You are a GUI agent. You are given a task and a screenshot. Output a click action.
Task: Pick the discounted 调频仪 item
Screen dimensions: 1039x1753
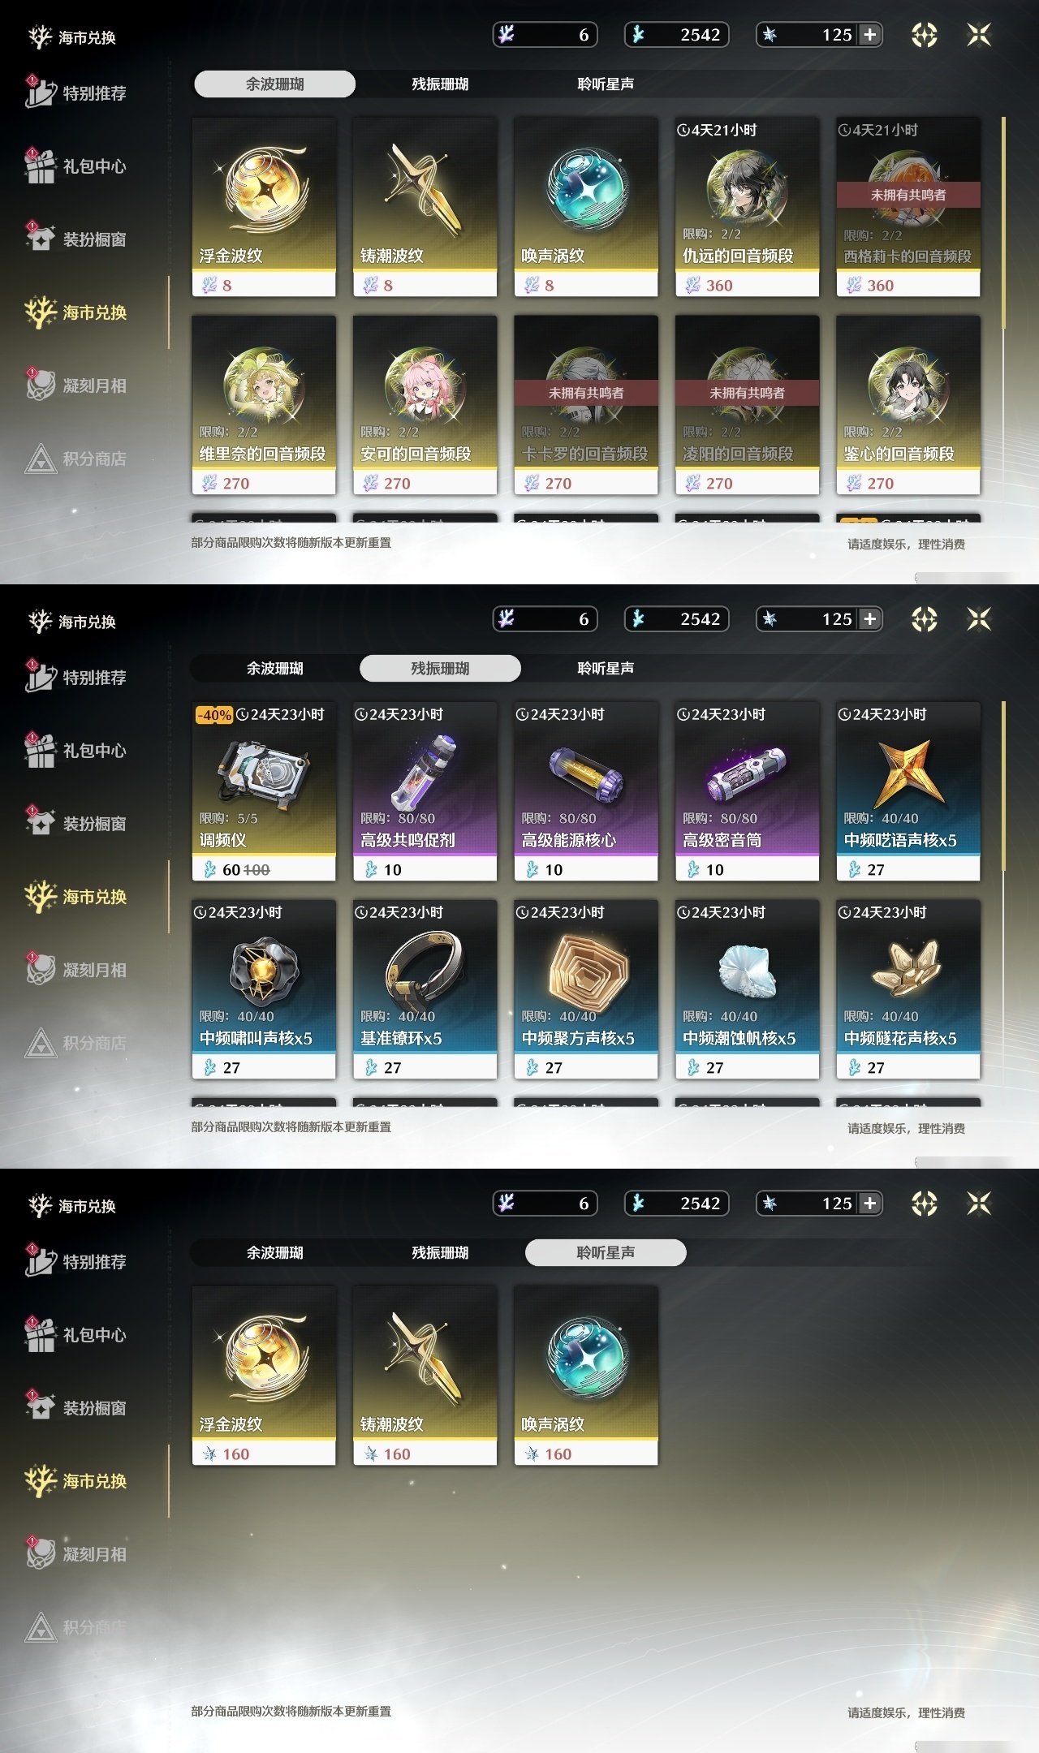pos(264,791)
